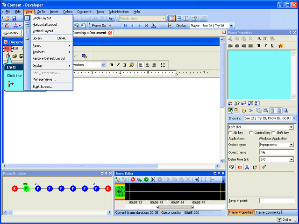299x224 pixels.
Task: Toggle the single layout toolbar button
Action: tap(172, 19)
